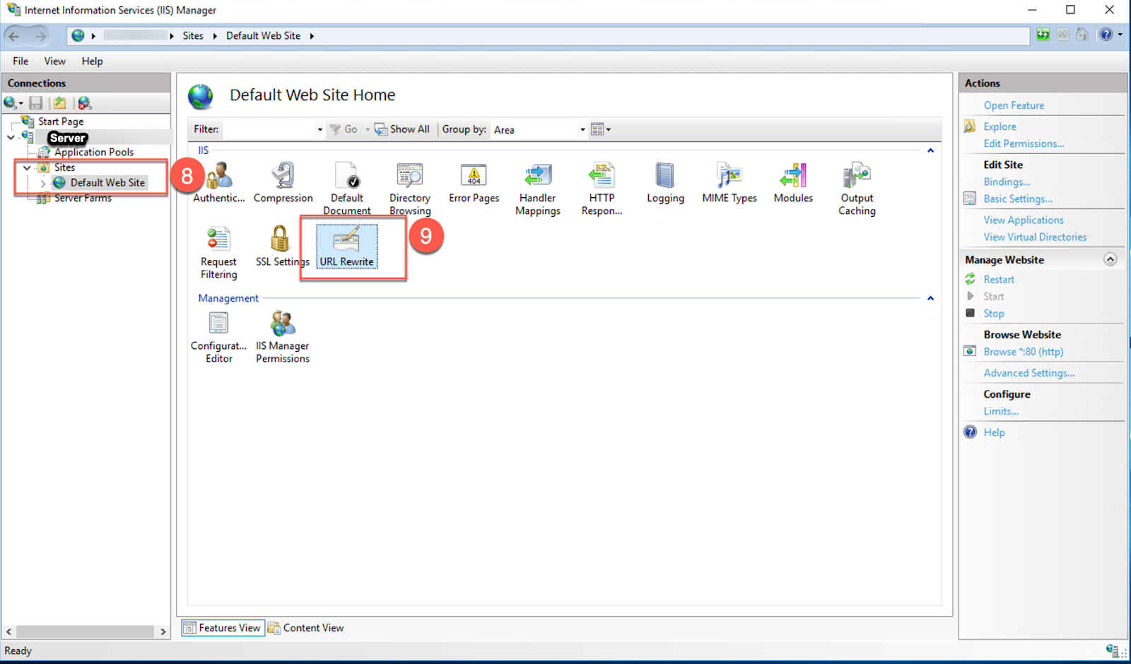Click View Virtual Directories link

click(x=1035, y=237)
